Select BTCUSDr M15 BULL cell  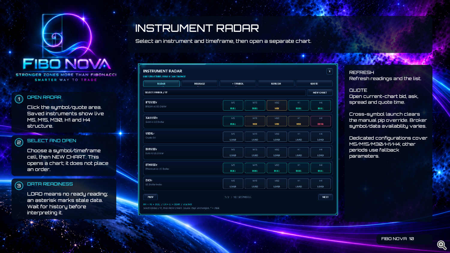point(255,106)
